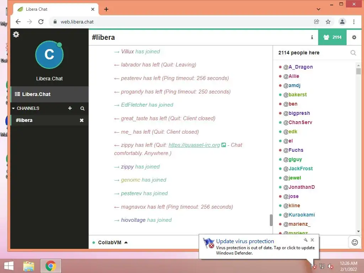
Task: Click the Libera.Chat network avatar
Action: point(49,55)
